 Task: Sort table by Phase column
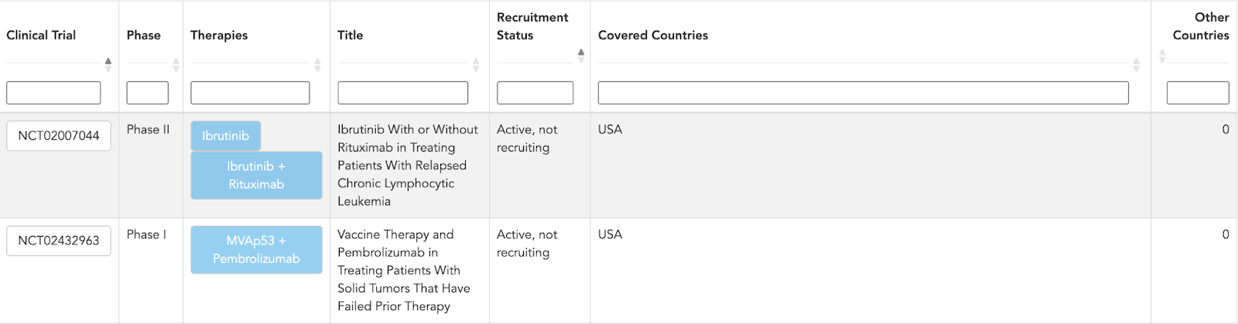click(176, 64)
